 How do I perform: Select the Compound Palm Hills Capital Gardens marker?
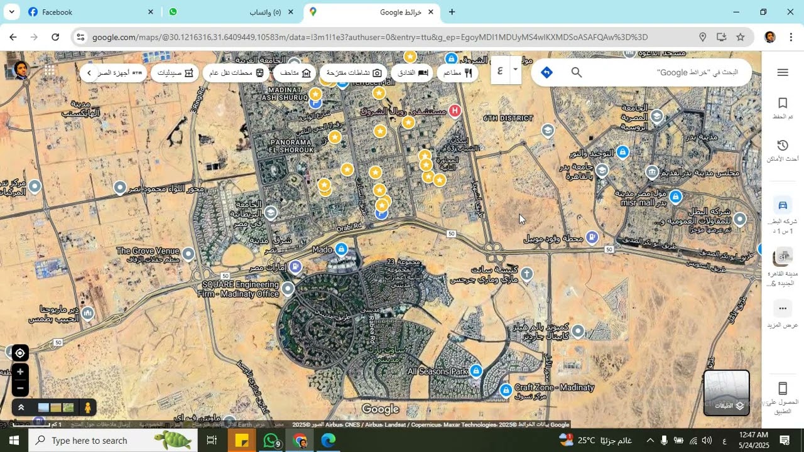tap(578, 331)
